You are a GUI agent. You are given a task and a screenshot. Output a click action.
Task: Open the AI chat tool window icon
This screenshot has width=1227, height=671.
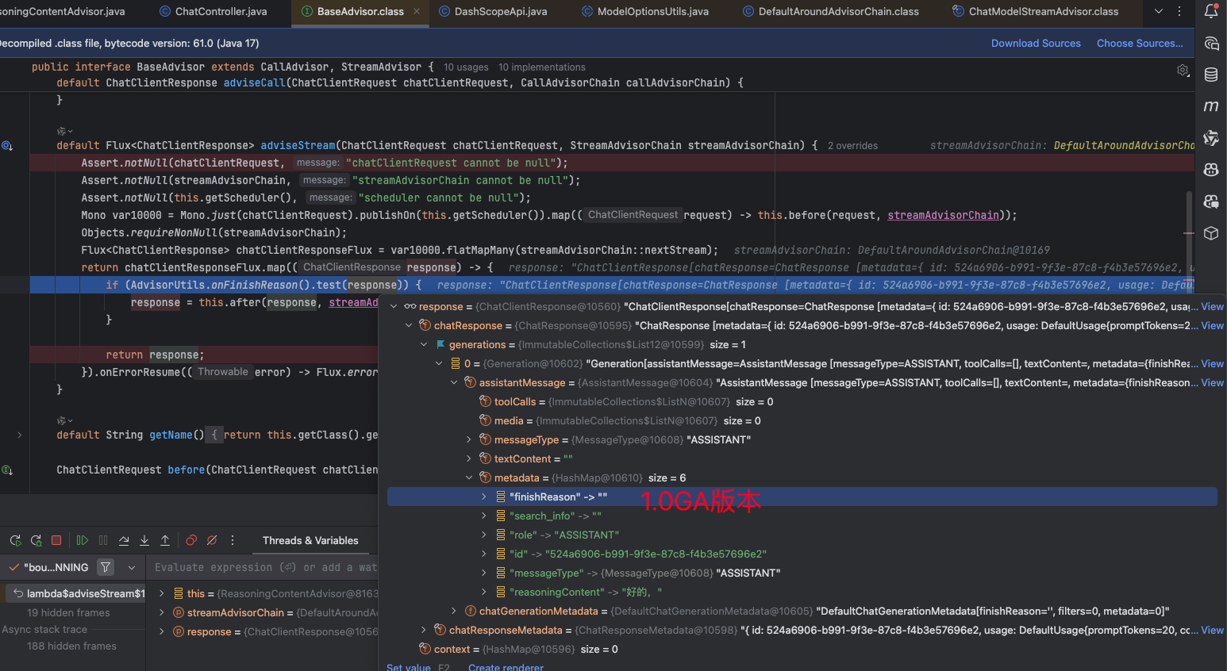1211,43
